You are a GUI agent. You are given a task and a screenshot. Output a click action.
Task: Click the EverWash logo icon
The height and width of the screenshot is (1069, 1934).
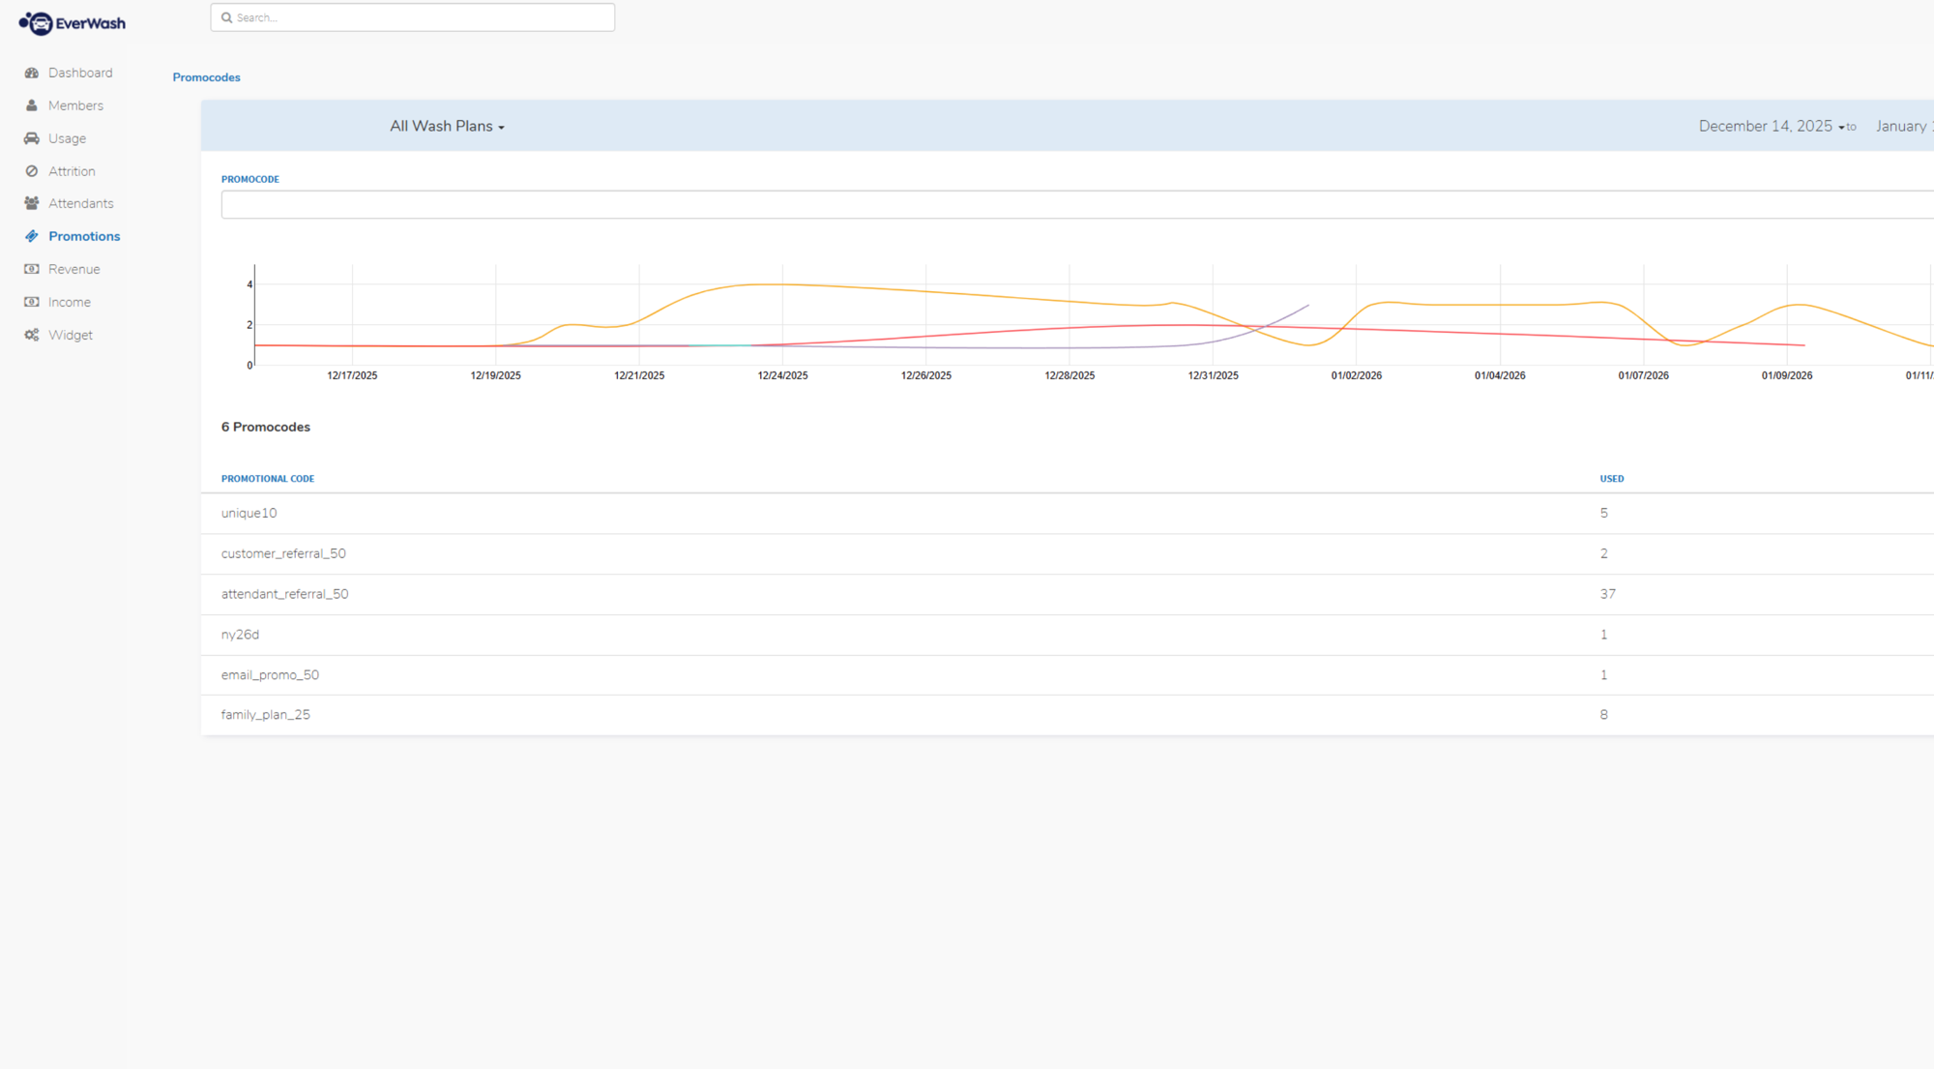click(37, 23)
